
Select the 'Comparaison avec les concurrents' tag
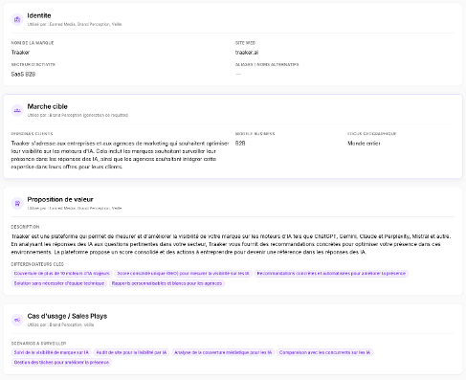(324, 352)
